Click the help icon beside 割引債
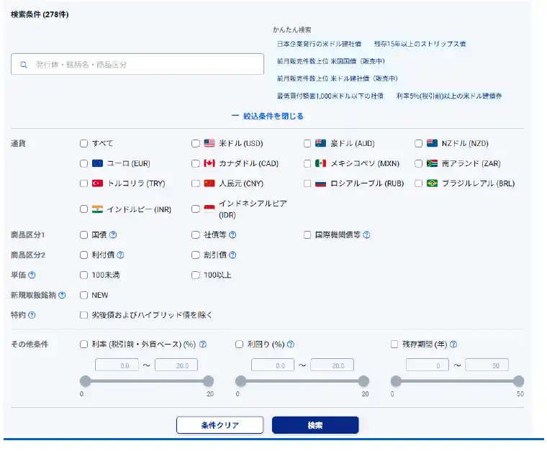Viewport: 547px width, 451px height. [232, 255]
